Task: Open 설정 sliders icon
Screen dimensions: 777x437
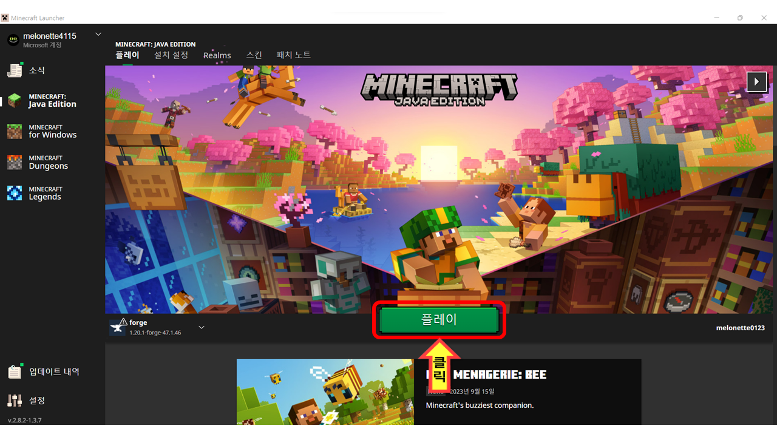Action: [15, 401]
